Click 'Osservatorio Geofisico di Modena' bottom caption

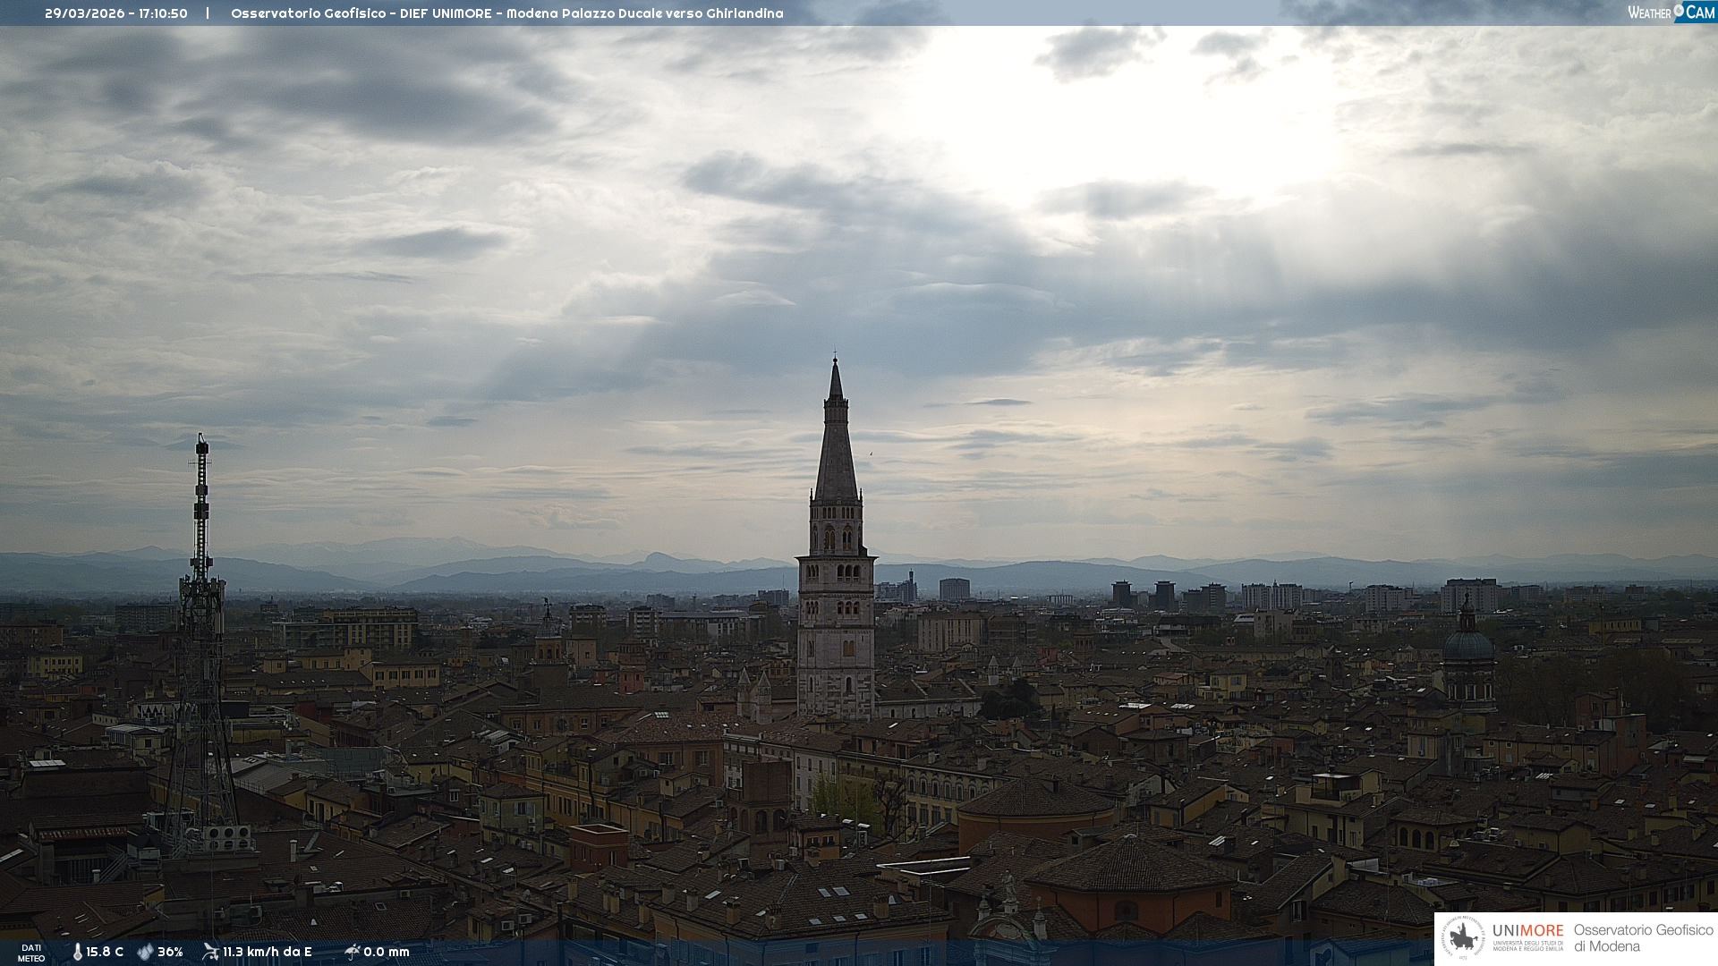[1643, 938]
